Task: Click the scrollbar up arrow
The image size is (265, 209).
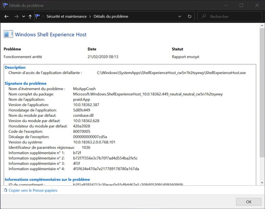Action: pos(262,26)
